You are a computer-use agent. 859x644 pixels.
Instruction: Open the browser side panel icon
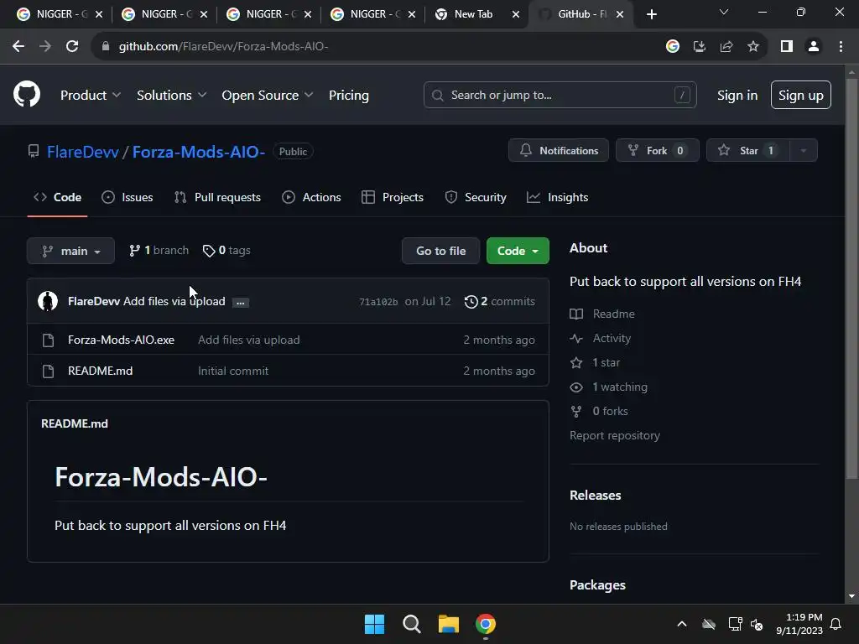tap(787, 47)
